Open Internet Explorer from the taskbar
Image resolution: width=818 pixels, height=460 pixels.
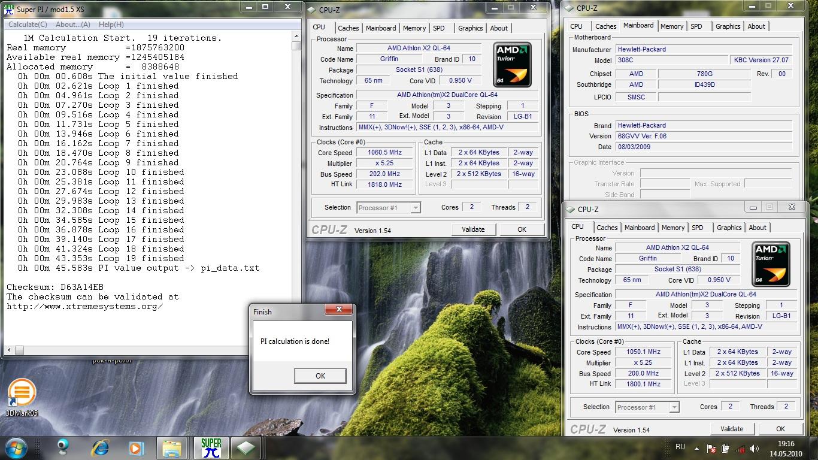[99, 447]
